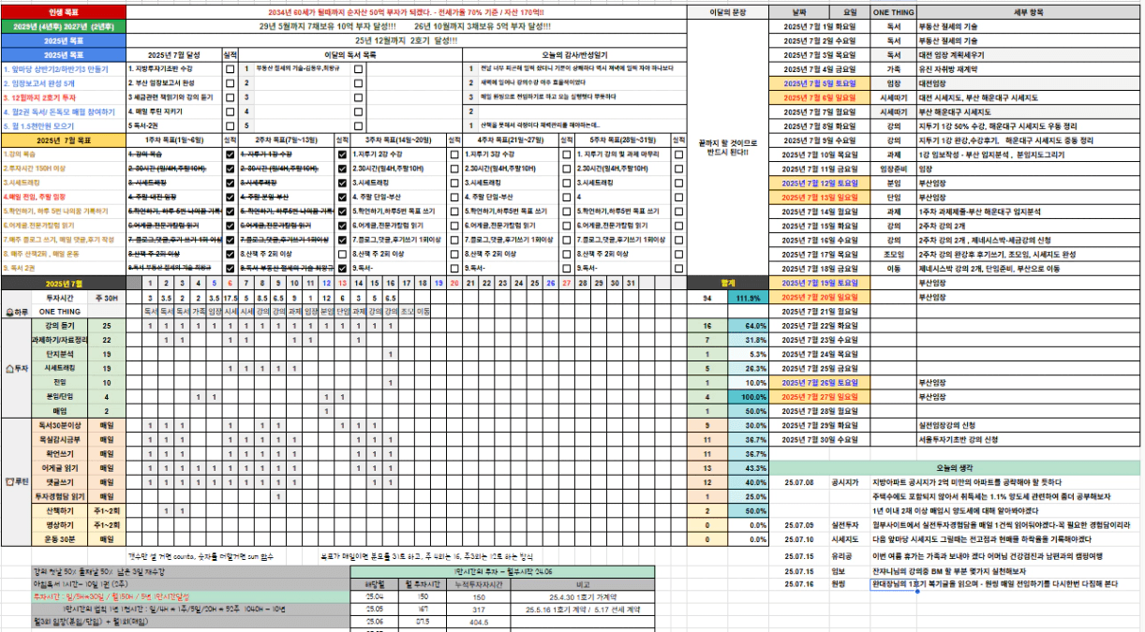This screenshot has width=1145, height=632.
Task: Select the 이달의 문장 header
Action: (x=727, y=12)
